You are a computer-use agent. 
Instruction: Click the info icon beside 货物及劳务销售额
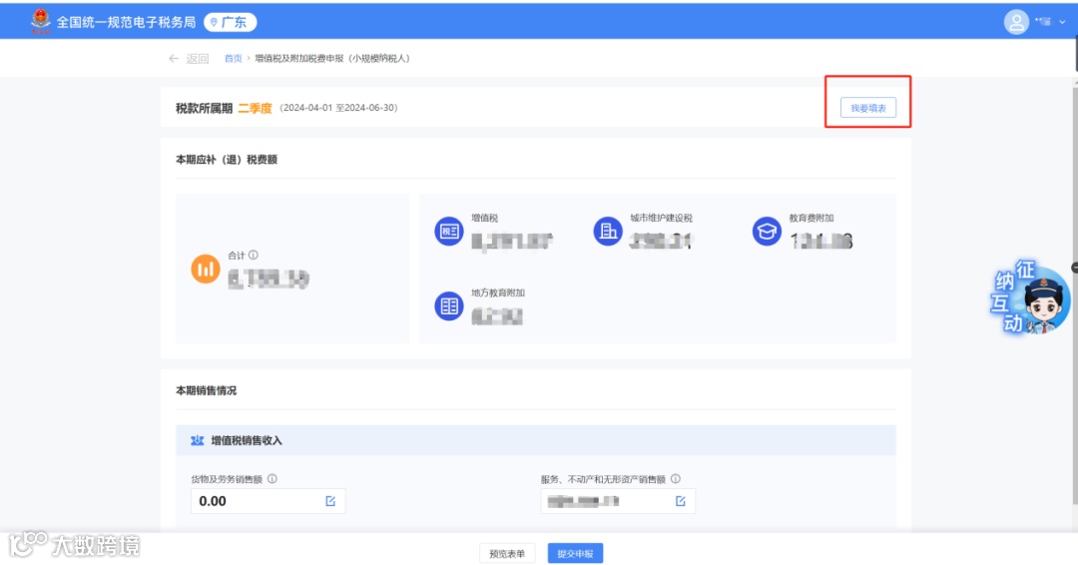click(x=272, y=479)
